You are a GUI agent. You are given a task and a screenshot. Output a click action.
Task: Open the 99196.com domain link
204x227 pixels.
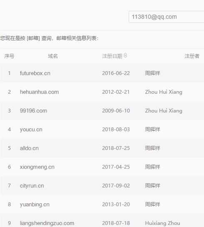coord(33,111)
